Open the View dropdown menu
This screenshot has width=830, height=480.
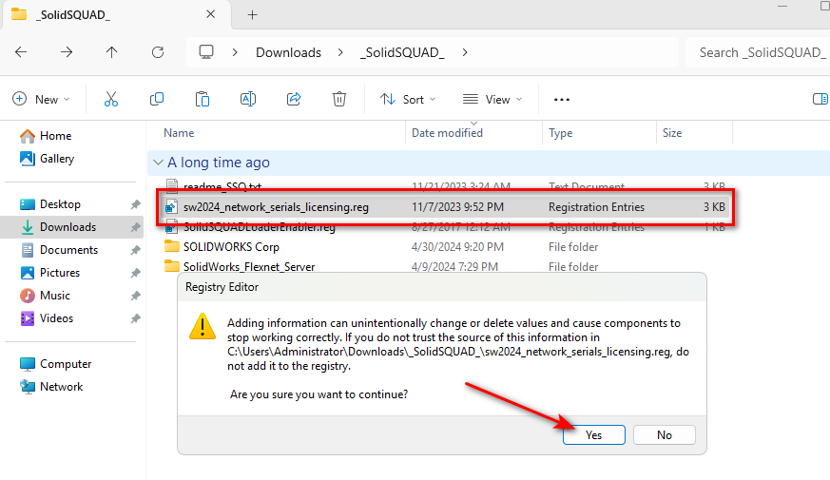(x=492, y=99)
